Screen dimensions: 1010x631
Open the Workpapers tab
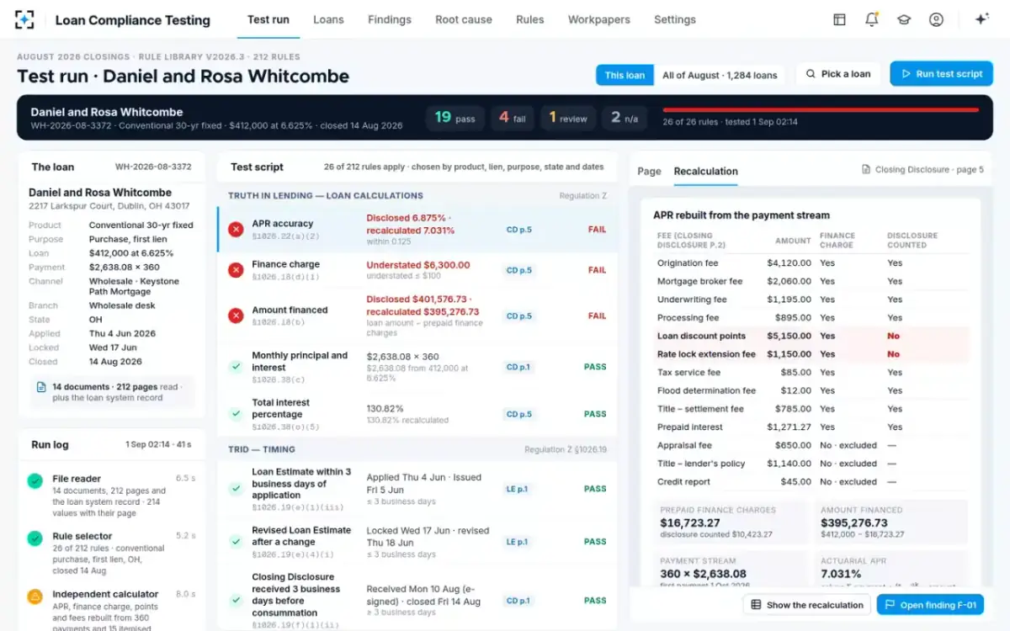pos(599,19)
